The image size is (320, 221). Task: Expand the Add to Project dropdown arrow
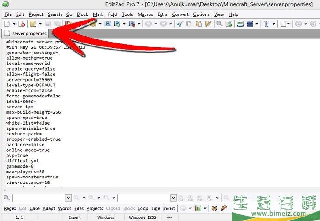tap(124, 24)
